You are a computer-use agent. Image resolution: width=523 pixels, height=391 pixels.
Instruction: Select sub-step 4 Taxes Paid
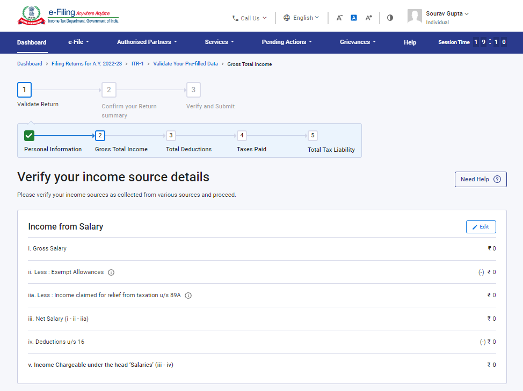pos(242,136)
